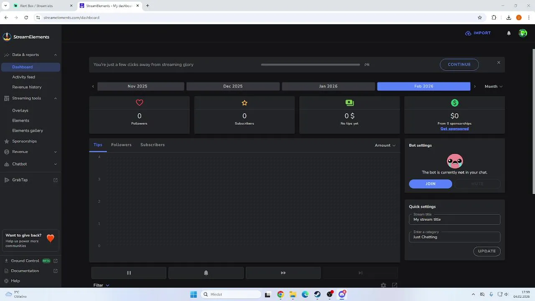Image resolution: width=535 pixels, height=301 pixels.
Task: Bookmark this page star icon
Action: [x=480, y=18]
